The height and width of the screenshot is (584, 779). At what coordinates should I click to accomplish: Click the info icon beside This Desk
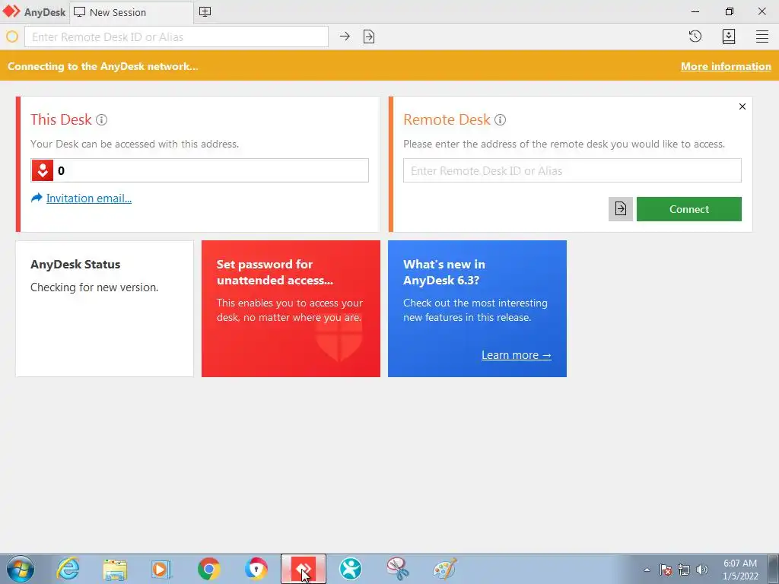(101, 119)
